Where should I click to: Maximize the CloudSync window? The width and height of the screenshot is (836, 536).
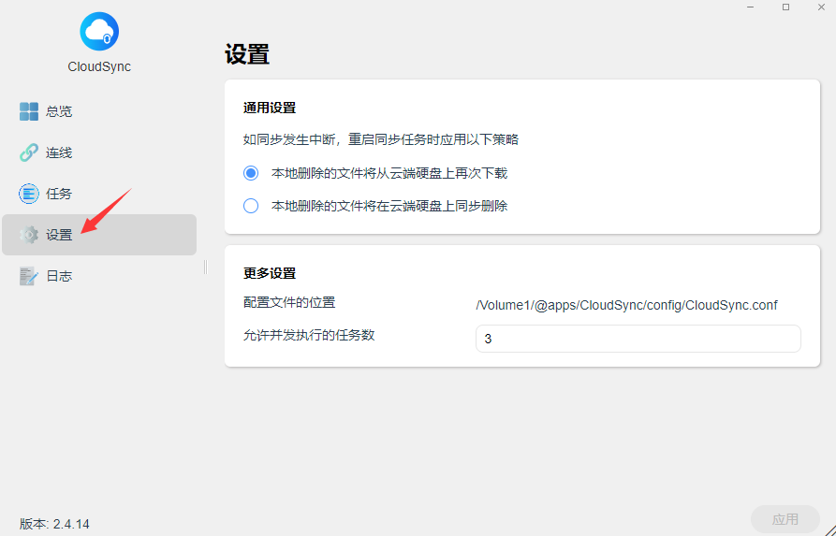pos(785,7)
